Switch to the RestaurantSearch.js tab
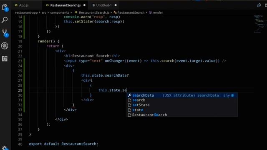 click(x=65, y=5)
